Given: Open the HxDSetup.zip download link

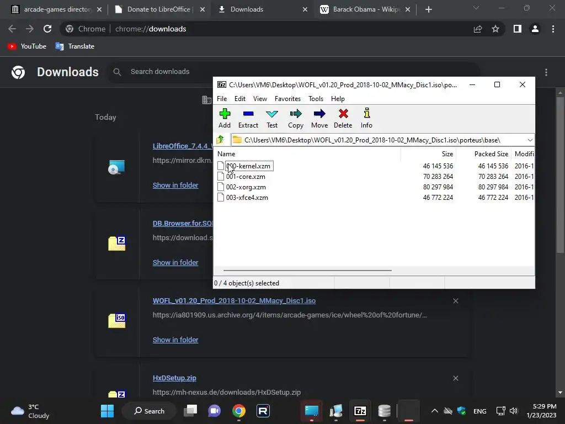Looking at the screenshot, I should click(x=174, y=378).
